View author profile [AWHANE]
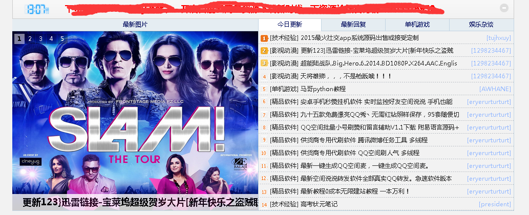 495,89
